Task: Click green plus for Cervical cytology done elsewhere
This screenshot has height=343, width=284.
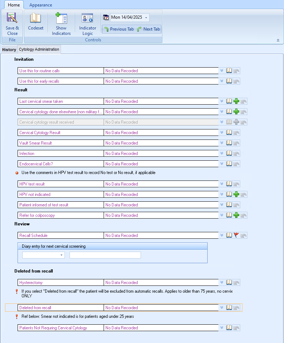Action: pos(236,112)
